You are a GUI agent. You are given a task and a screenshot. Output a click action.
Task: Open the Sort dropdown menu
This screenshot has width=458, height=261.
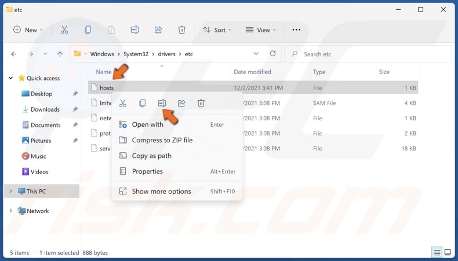[x=217, y=30]
